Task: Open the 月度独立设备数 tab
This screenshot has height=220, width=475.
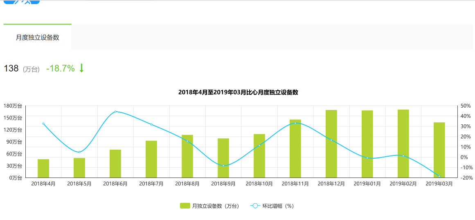Action: coord(38,38)
